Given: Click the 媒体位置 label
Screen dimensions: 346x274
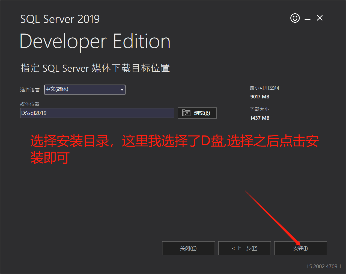Looking at the screenshot, I should 30,104.
